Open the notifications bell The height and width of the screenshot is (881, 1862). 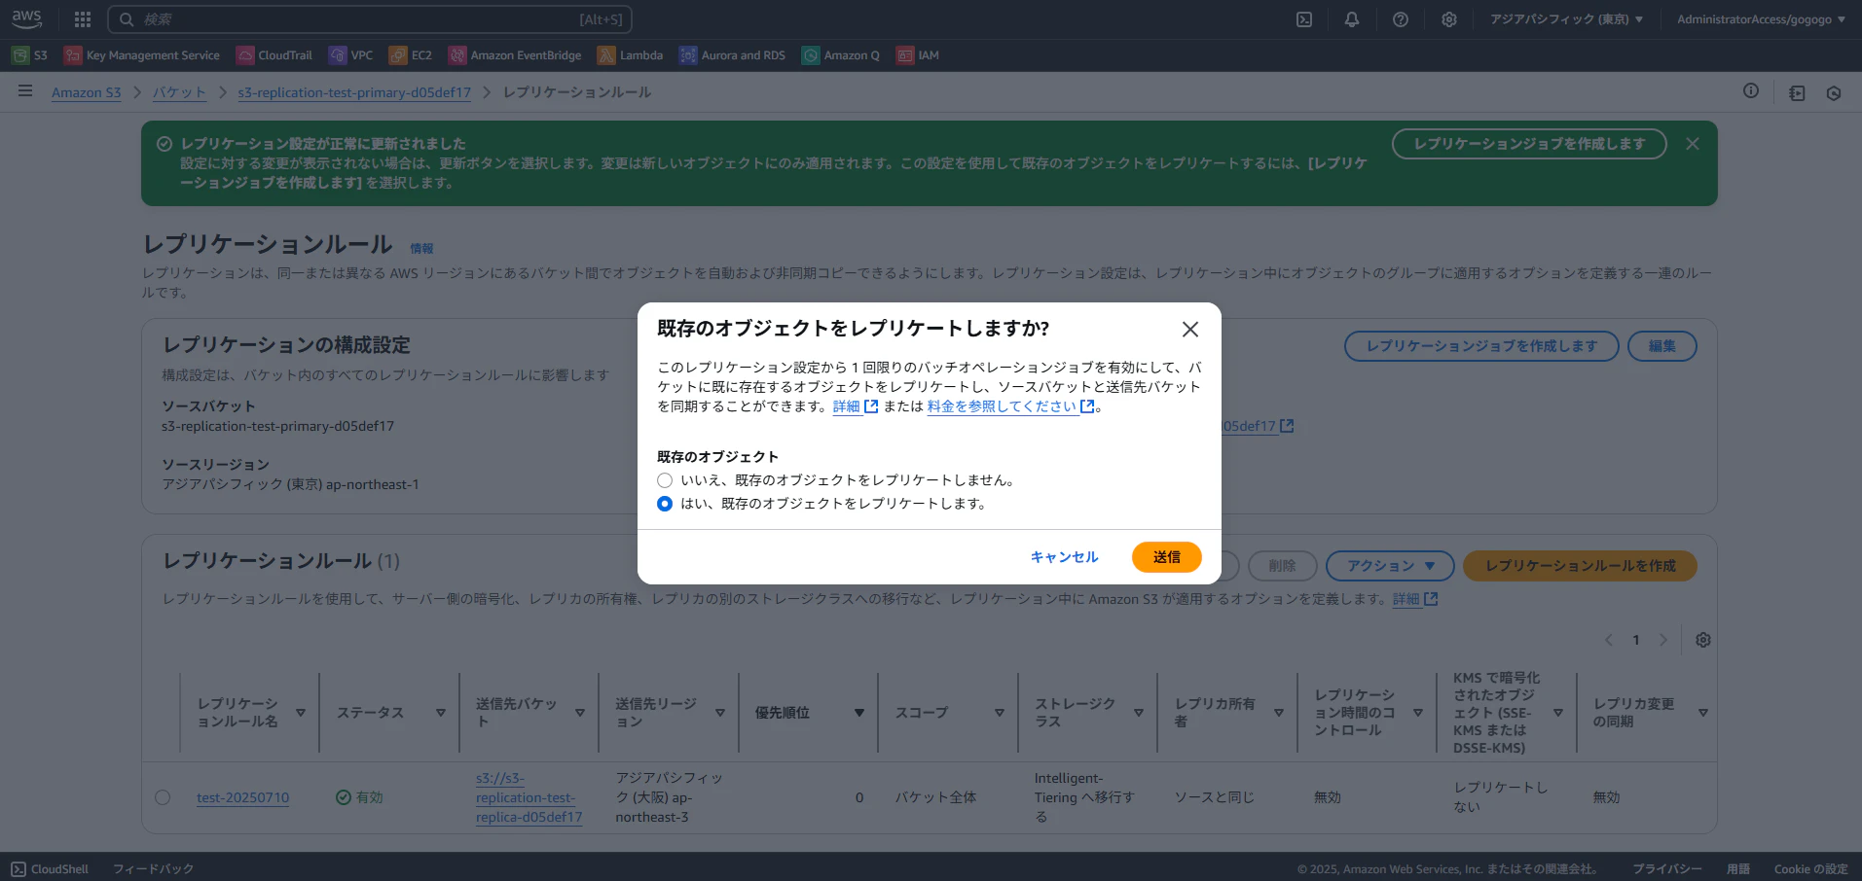click(1352, 18)
